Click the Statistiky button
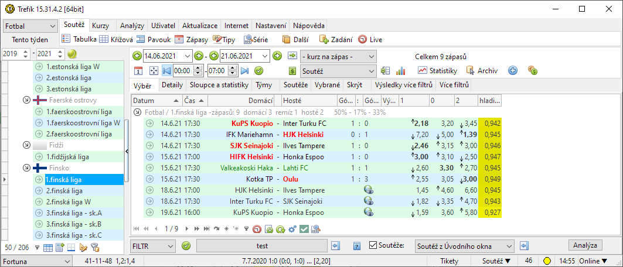Screen dimensions: 623x267 click(x=437, y=71)
